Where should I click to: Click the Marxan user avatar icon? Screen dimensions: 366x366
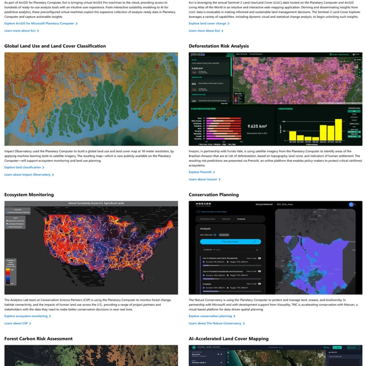click(x=351, y=204)
